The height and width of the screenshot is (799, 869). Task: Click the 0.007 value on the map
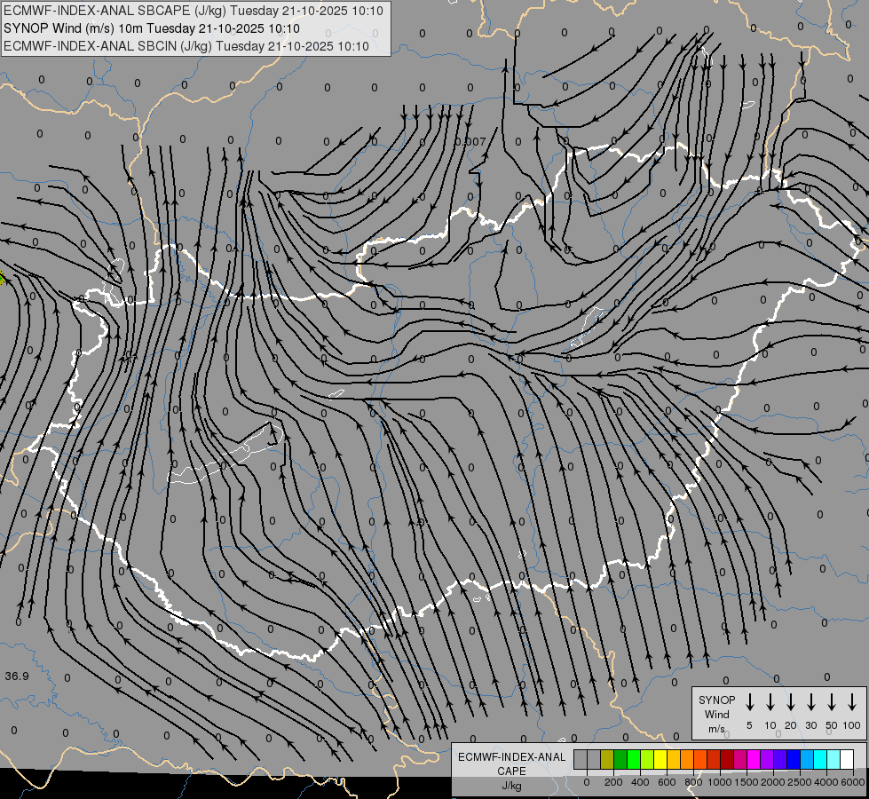point(470,142)
